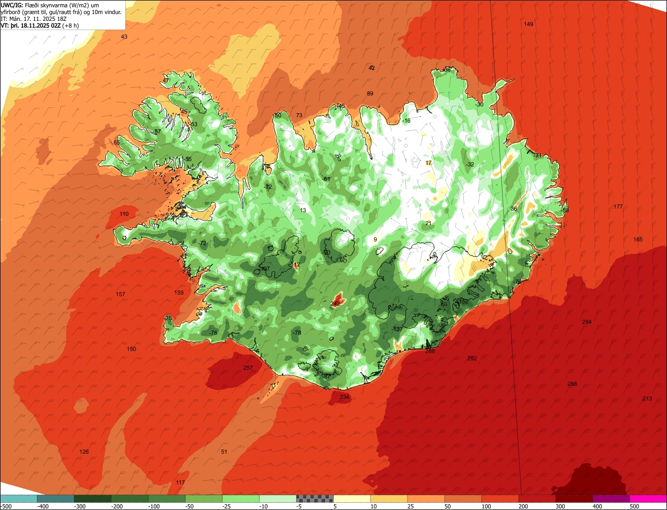Click the value 117 near the bottom edge
Viewport: 667px width, 510px height.
180,483
